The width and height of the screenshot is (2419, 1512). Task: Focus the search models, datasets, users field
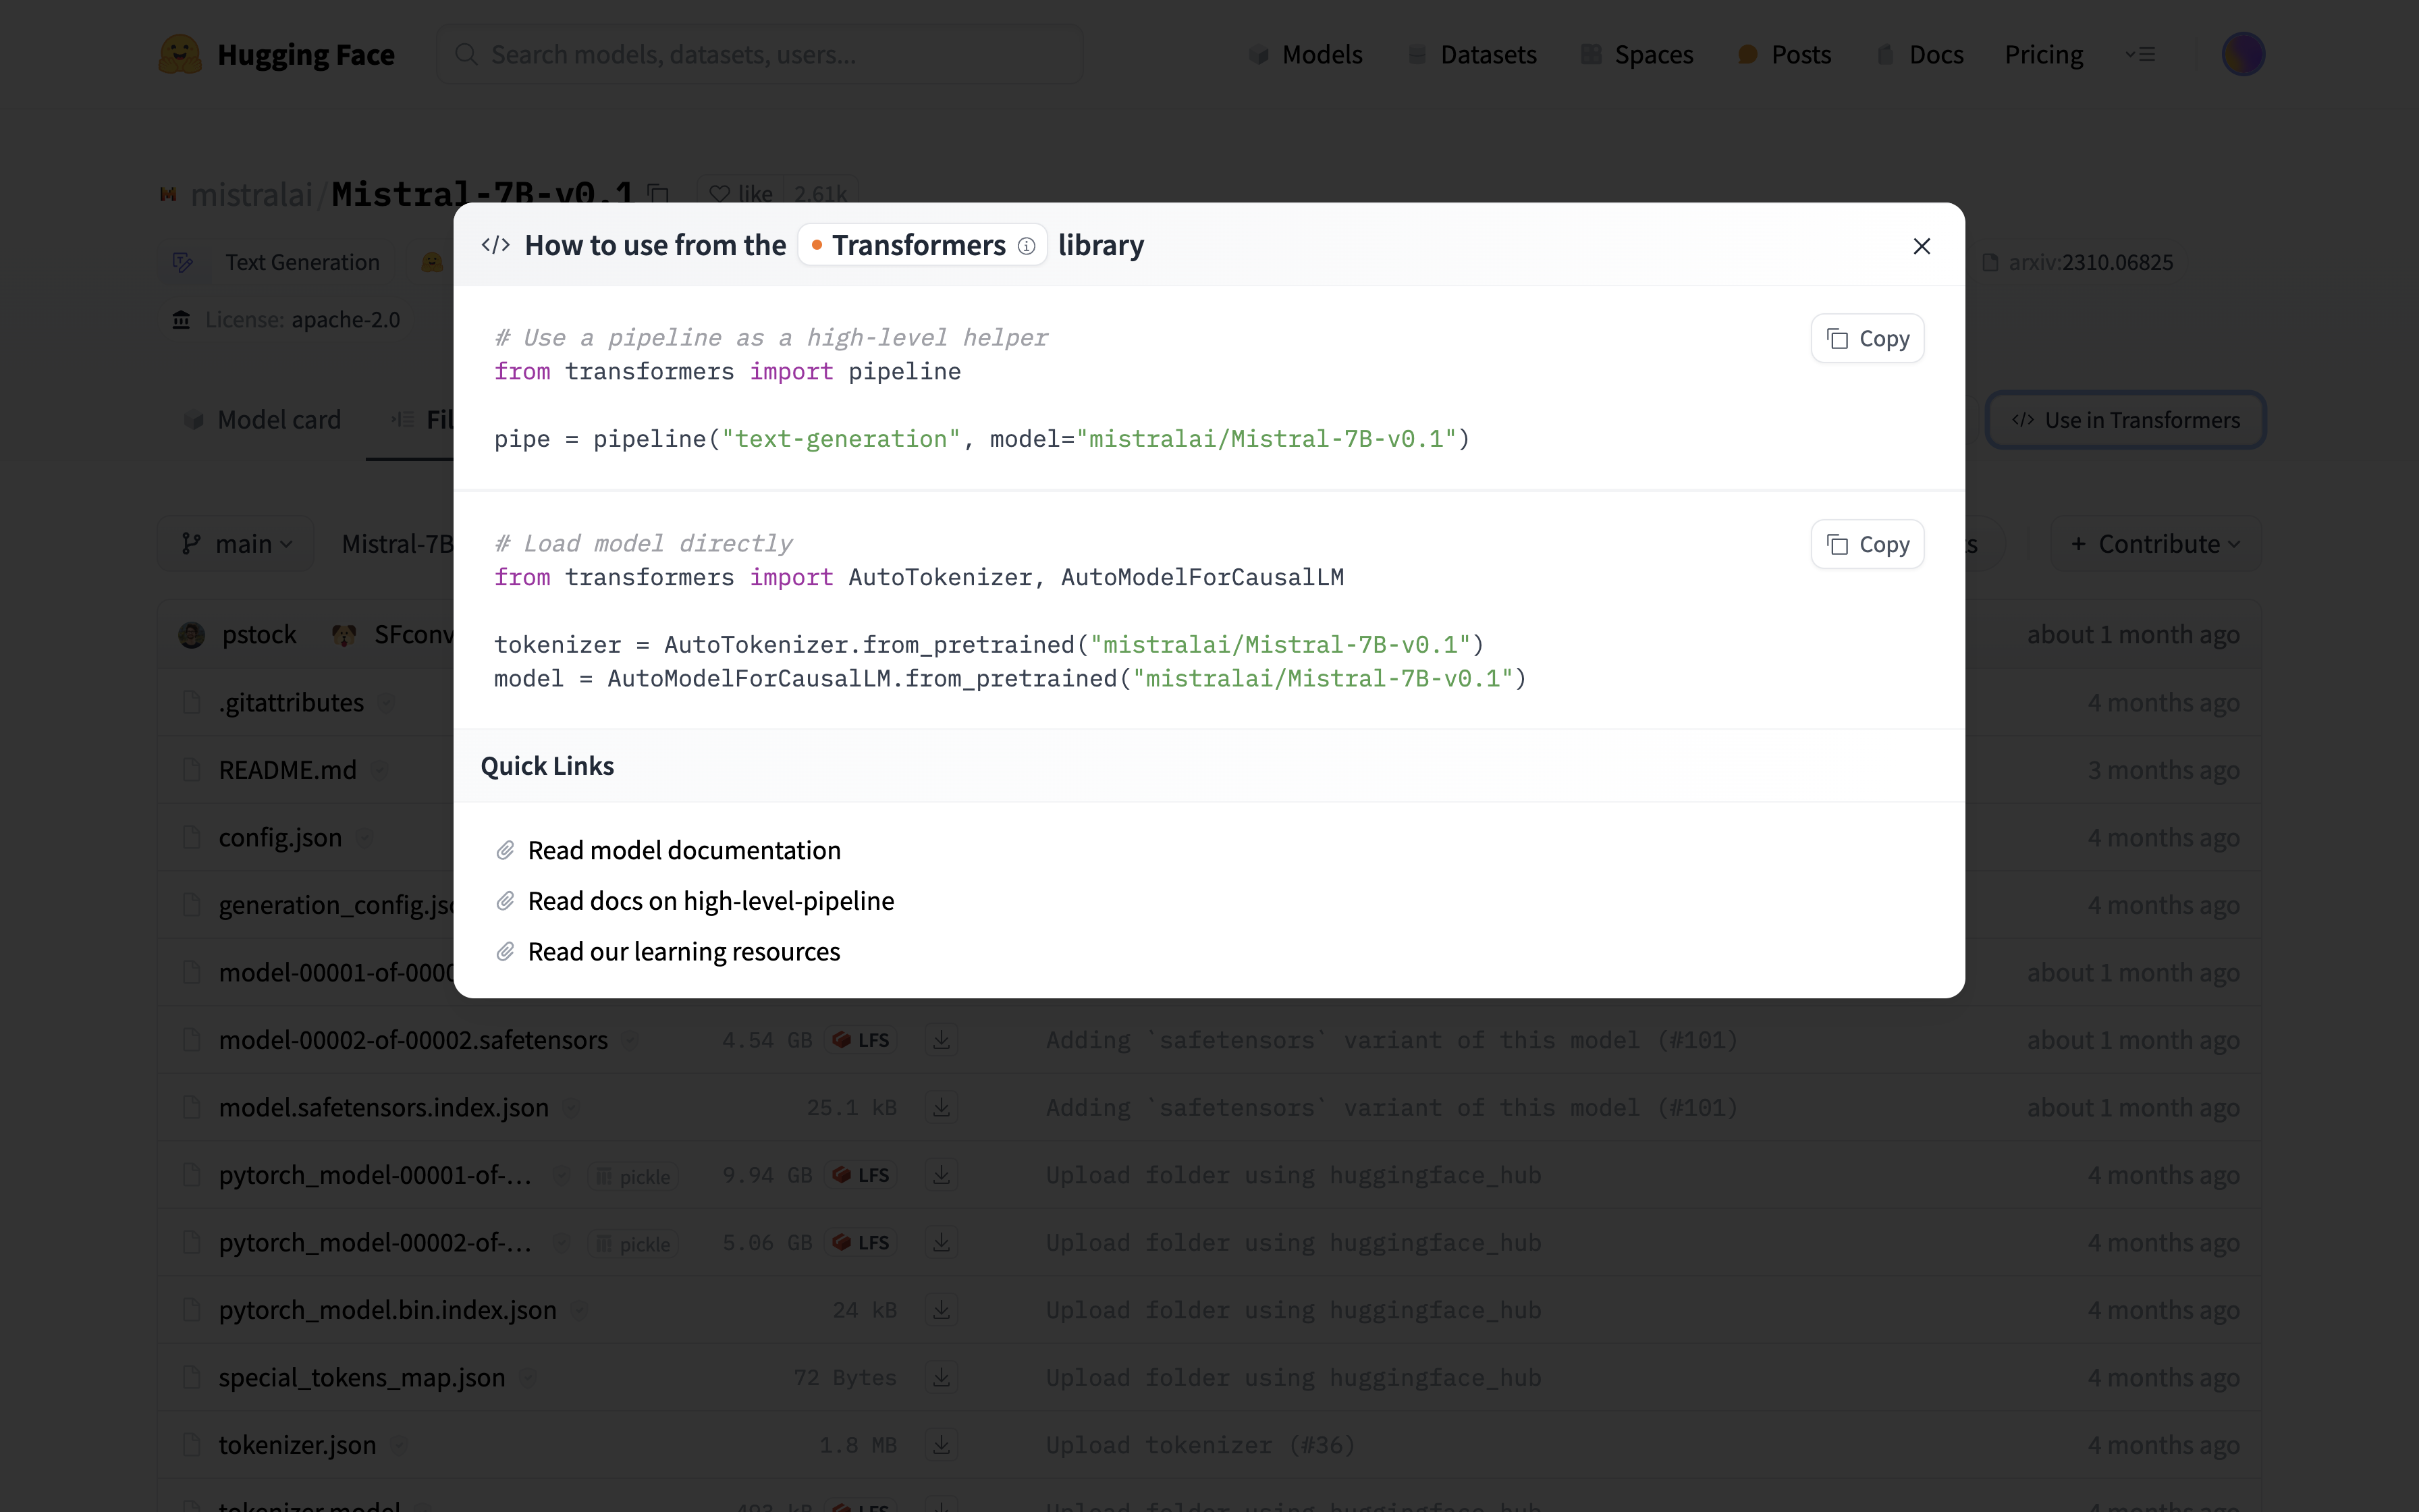click(759, 54)
